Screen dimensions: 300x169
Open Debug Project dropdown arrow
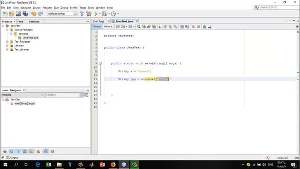click(x=109, y=14)
